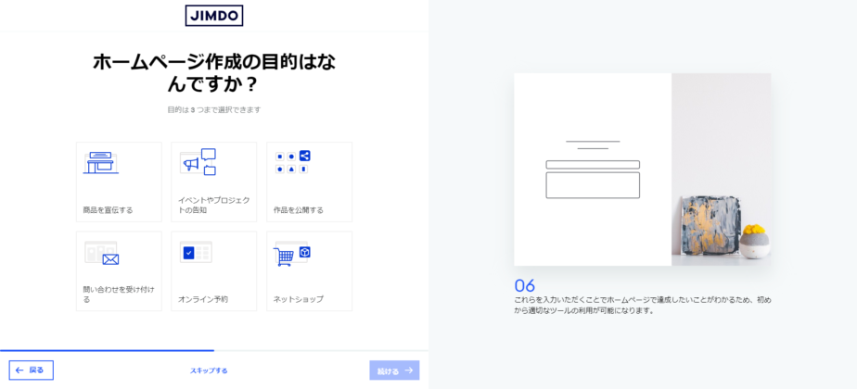The height and width of the screenshot is (389, 857).
Task: Click the calendar check icon for オンライン予約
Action: [196, 252]
